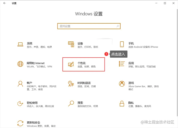Viewport: 178px width, 128px height.
Task: Select the 应用 category title
Action: point(131,63)
